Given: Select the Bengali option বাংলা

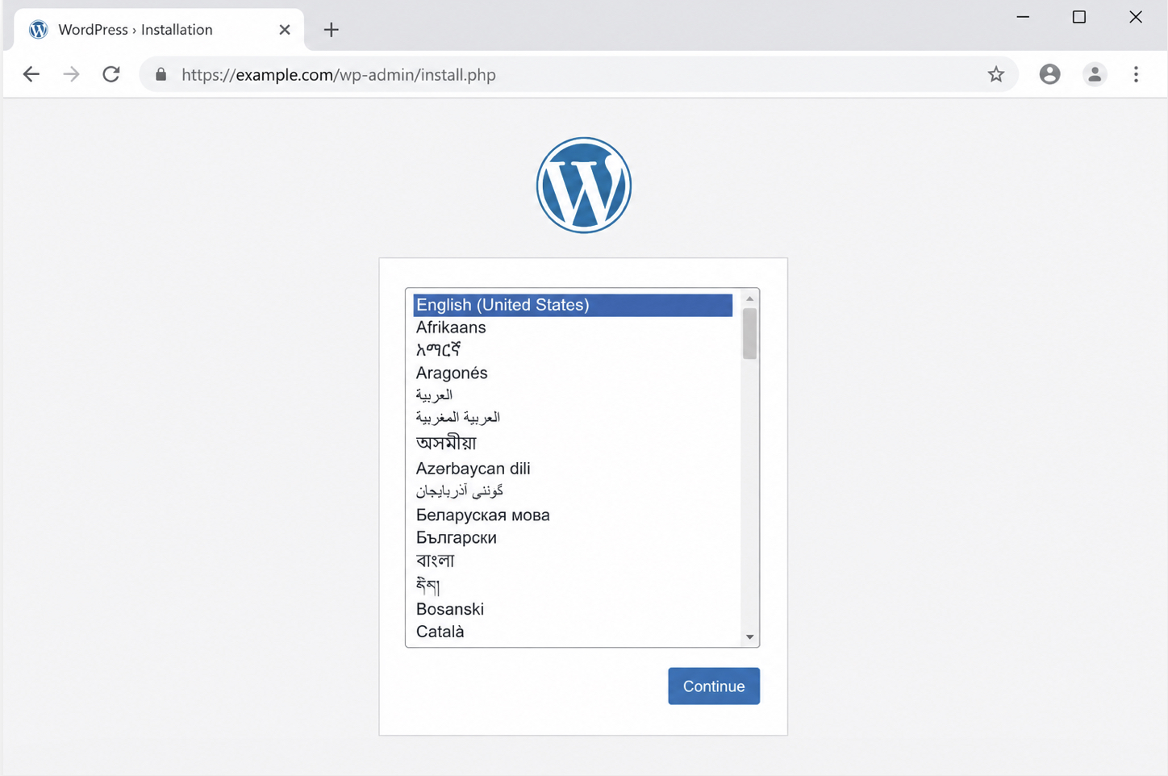Looking at the screenshot, I should coord(573,561).
